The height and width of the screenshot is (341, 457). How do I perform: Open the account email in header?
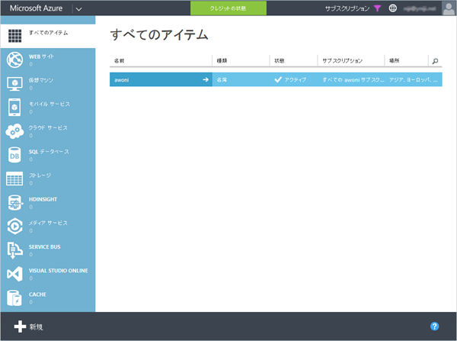pyautogui.click(x=420, y=8)
